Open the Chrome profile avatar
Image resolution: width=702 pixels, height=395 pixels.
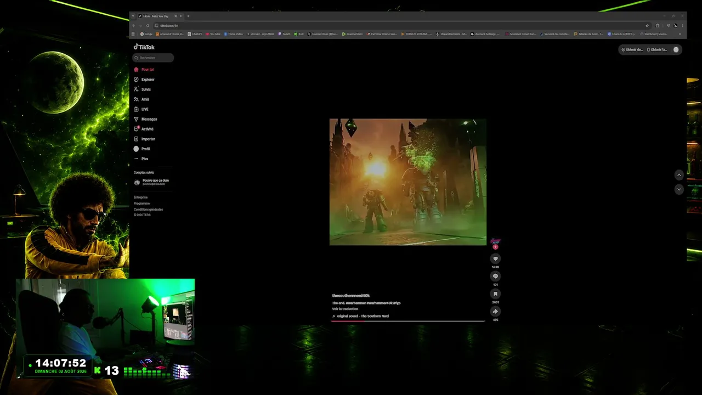coord(675,26)
